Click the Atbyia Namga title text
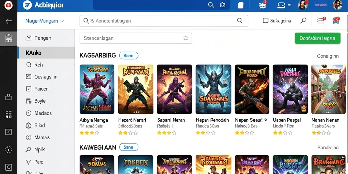The image size is (348, 174). coord(94,120)
